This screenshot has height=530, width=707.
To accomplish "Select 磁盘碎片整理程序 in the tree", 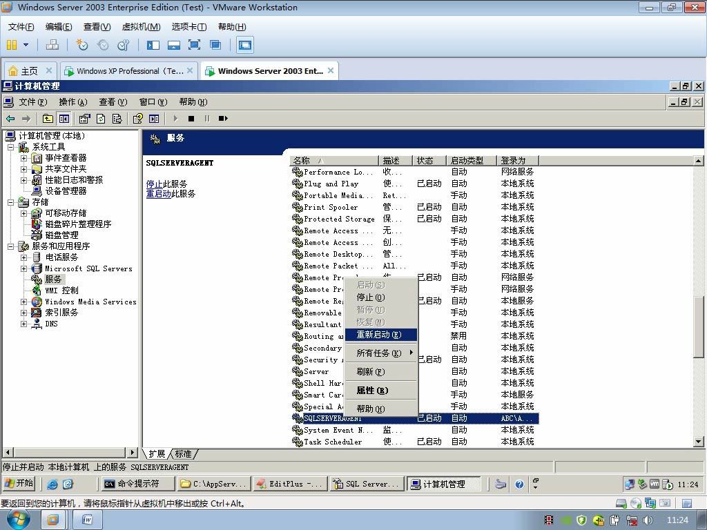I will point(78,224).
